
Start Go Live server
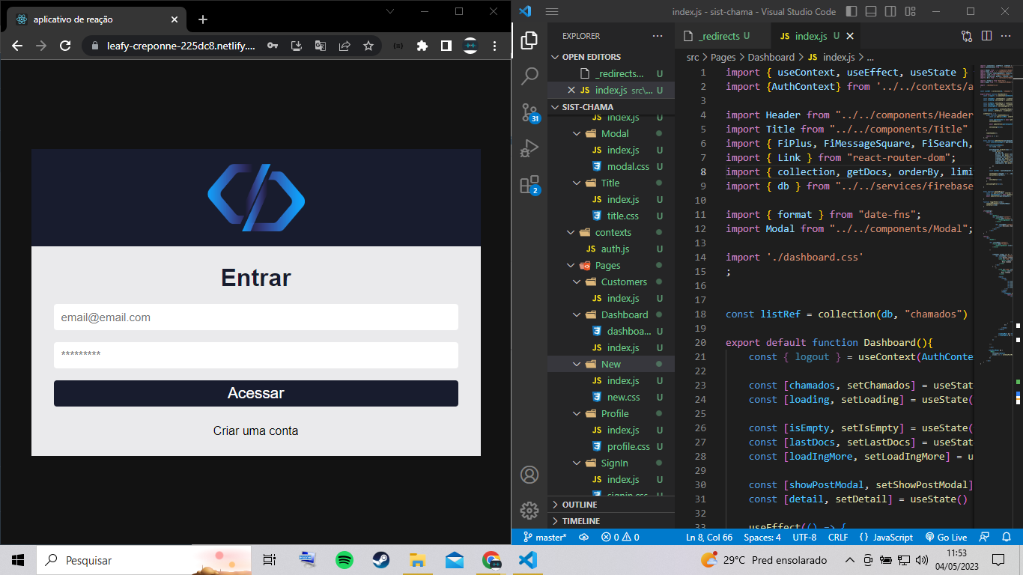pos(946,537)
